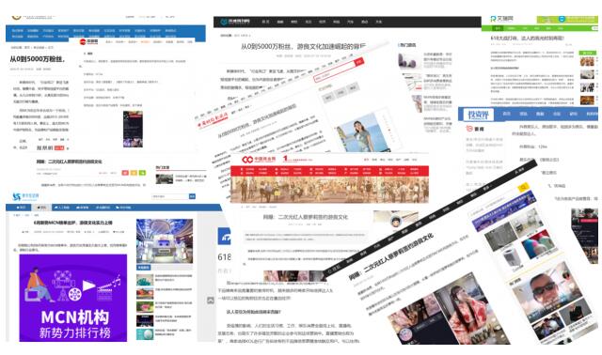Select the first menu item on the dark top bar
The image size is (602, 355).
pos(265,22)
